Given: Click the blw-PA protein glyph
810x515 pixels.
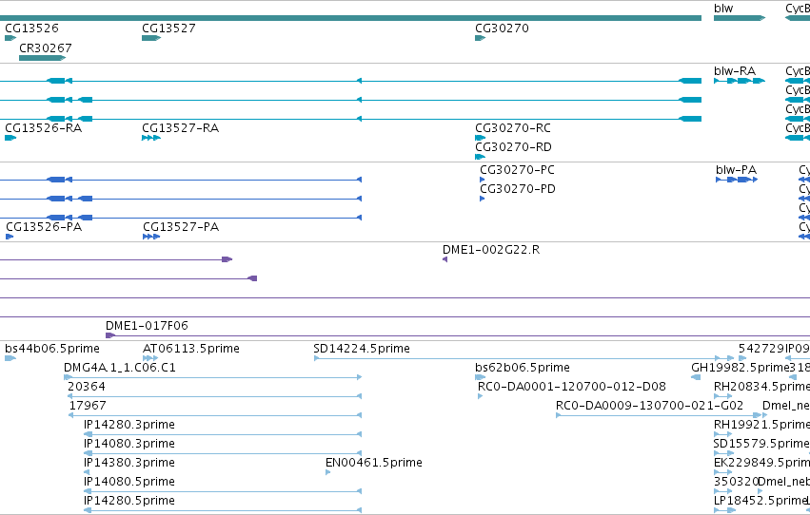Looking at the screenshot, I should click(737, 180).
